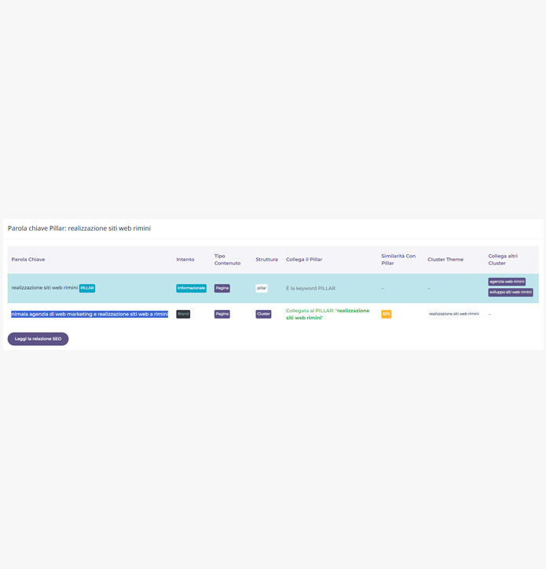Click the Pagina badge in the cluster row
The height and width of the screenshot is (569, 546).
click(x=222, y=314)
